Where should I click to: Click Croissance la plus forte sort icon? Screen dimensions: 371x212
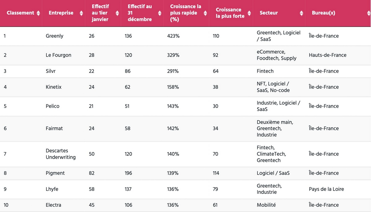click(249, 13)
